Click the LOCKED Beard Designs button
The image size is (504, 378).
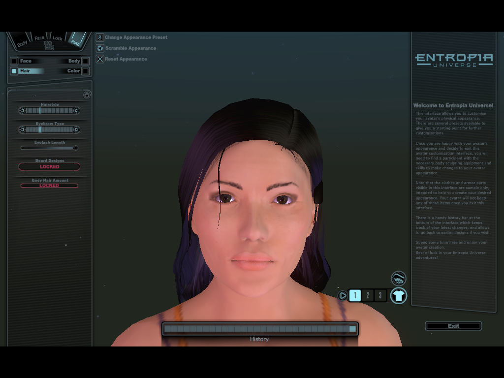49,166
